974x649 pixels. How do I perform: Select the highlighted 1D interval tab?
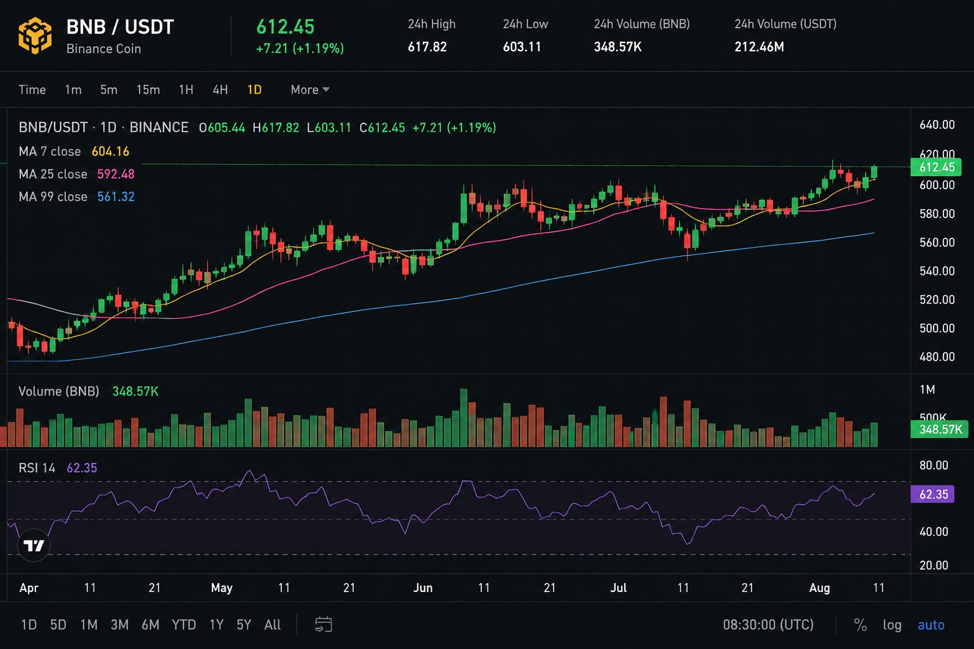(254, 90)
